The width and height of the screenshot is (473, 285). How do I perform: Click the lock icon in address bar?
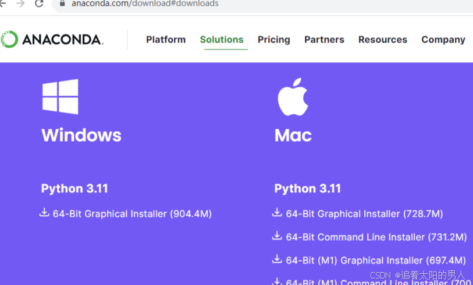(62, 3)
